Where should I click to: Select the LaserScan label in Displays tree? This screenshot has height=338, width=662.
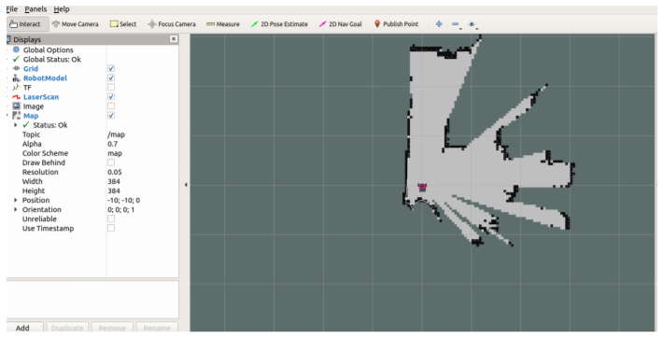tap(41, 96)
